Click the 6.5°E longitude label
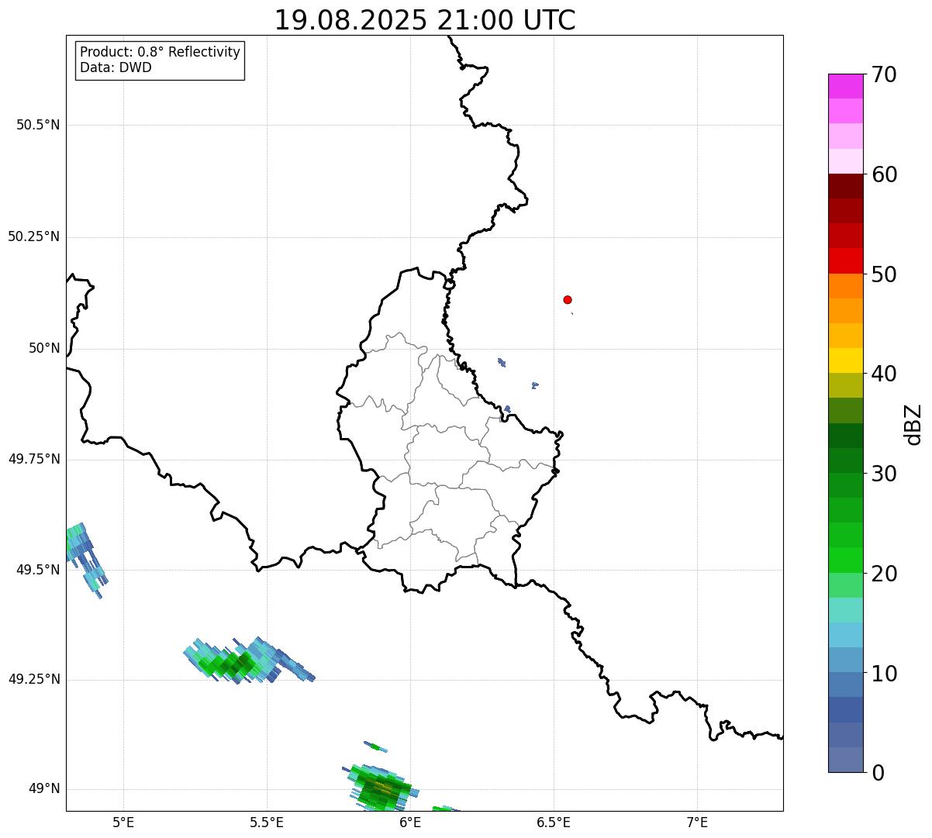Image resolution: width=932 pixels, height=838 pixels. pyautogui.click(x=554, y=822)
